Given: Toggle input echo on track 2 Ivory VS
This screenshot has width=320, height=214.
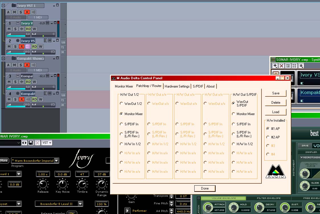Looking at the screenshot, I should click(28, 47).
